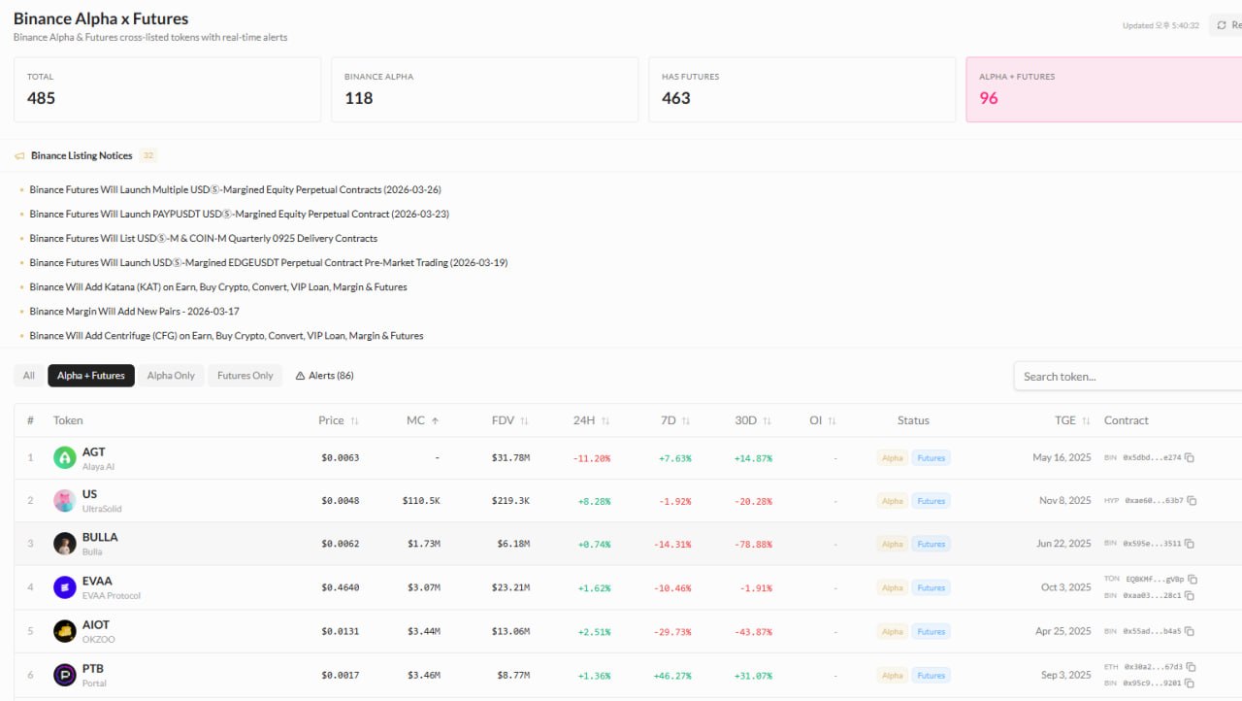Click the PTB Portal token icon
The width and height of the screenshot is (1242, 701).
65,675
